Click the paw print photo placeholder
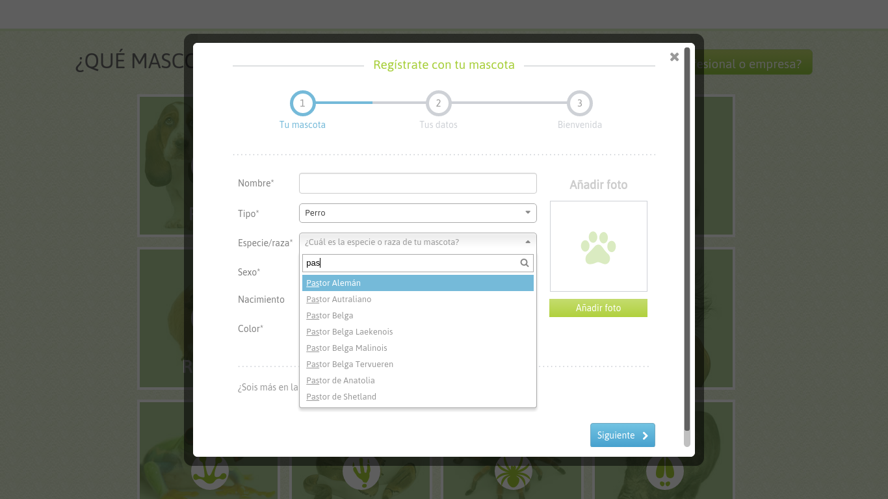Viewport: 888px width, 499px height. 598,247
